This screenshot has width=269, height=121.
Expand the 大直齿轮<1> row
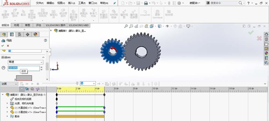point(7,108)
